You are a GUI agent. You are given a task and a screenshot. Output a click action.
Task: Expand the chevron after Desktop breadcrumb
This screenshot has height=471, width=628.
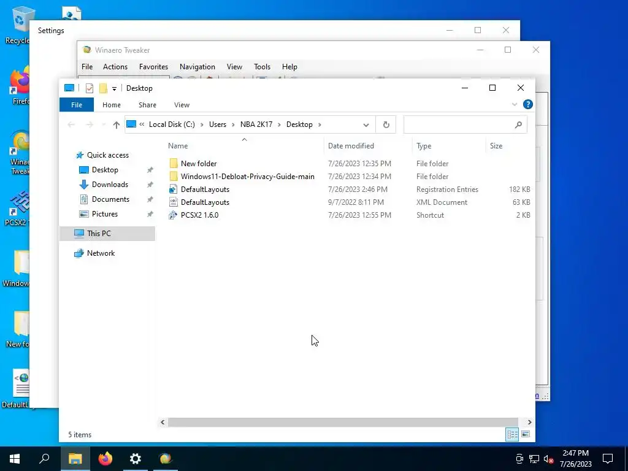[x=320, y=124]
